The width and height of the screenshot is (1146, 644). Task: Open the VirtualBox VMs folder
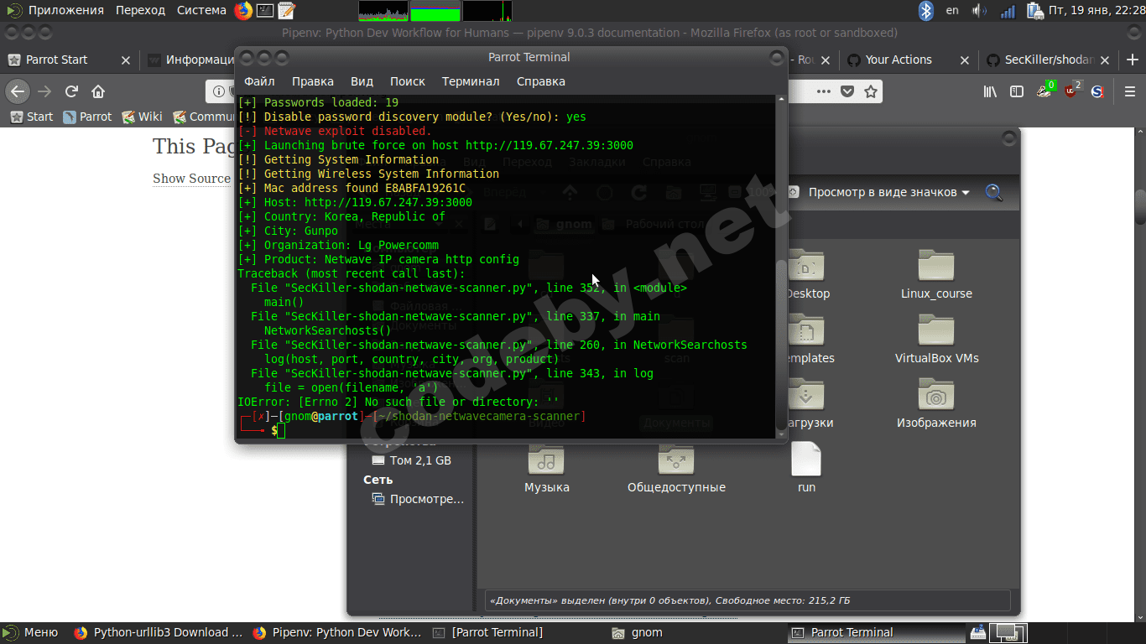[936, 338]
